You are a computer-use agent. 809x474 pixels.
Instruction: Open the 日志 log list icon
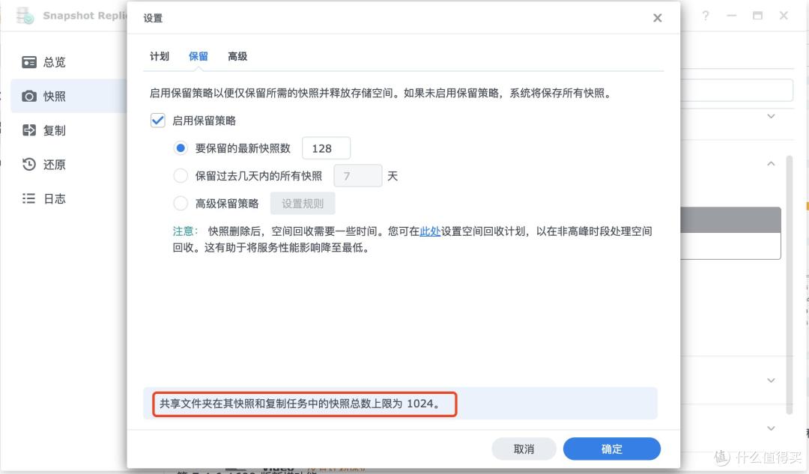click(x=29, y=198)
